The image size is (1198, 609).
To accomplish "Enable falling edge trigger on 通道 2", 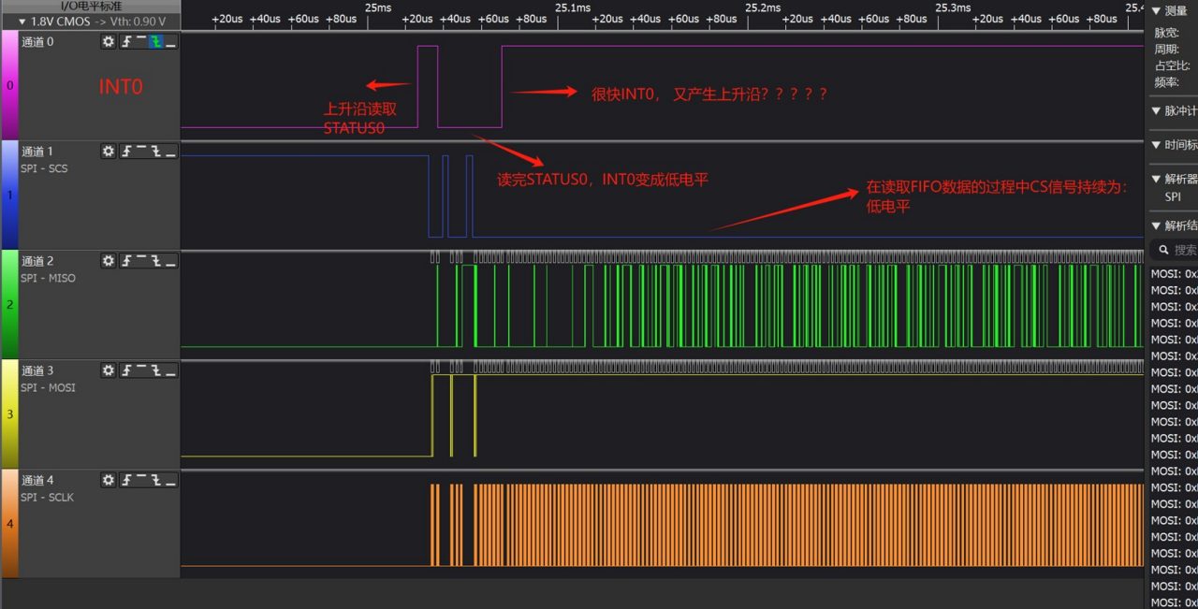I will point(155,261).
